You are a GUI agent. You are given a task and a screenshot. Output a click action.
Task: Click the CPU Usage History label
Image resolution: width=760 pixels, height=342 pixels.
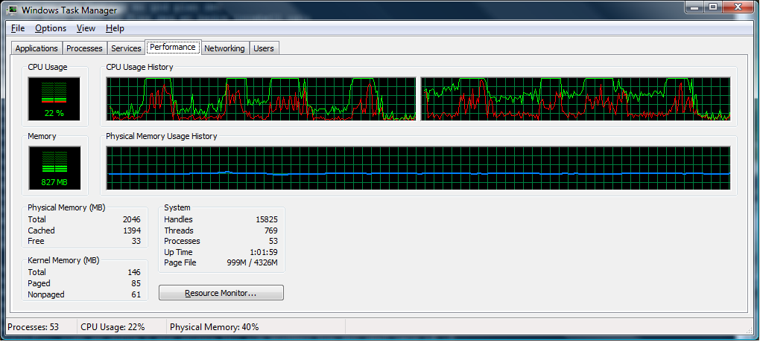pyautogui.click(x=139, y=67)
